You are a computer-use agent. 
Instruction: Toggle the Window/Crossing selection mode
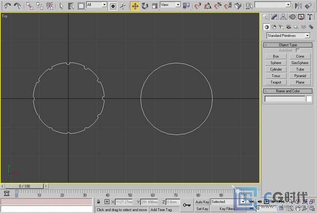click(x=113, y=6)
